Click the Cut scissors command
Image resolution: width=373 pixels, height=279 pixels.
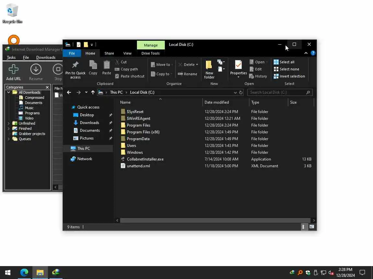click(121, 62)
